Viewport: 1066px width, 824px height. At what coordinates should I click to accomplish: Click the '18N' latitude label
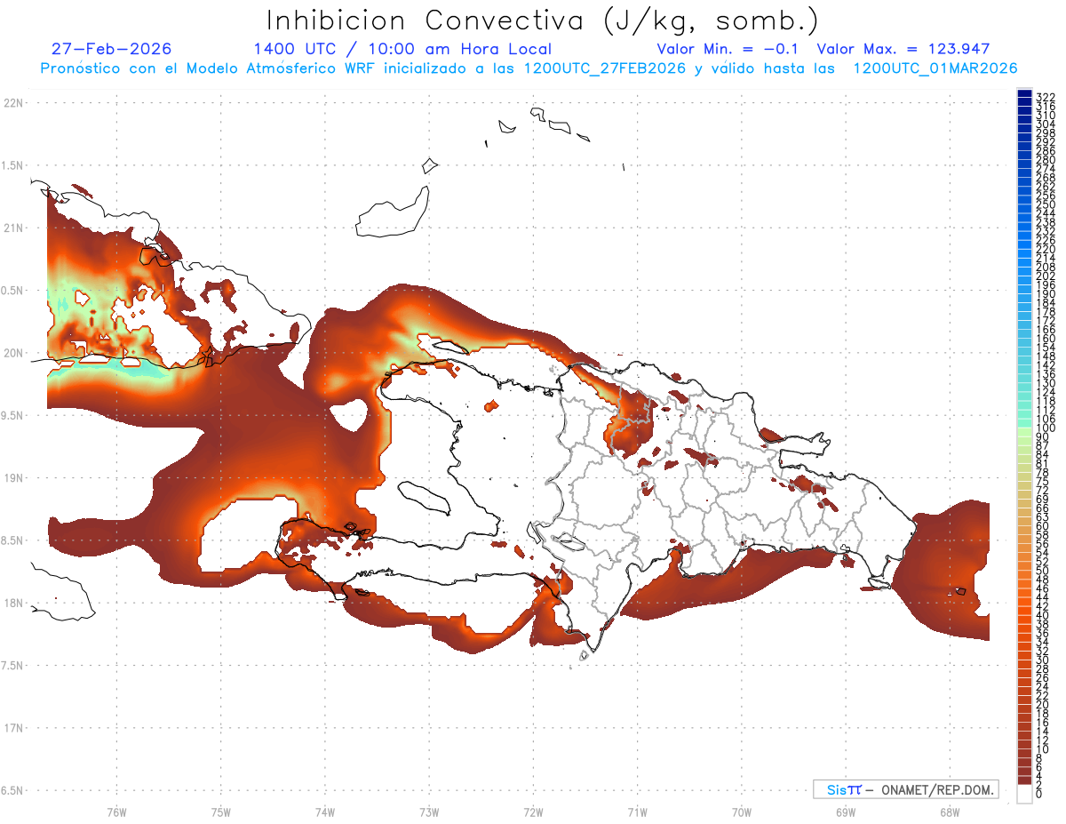point(13,603)
